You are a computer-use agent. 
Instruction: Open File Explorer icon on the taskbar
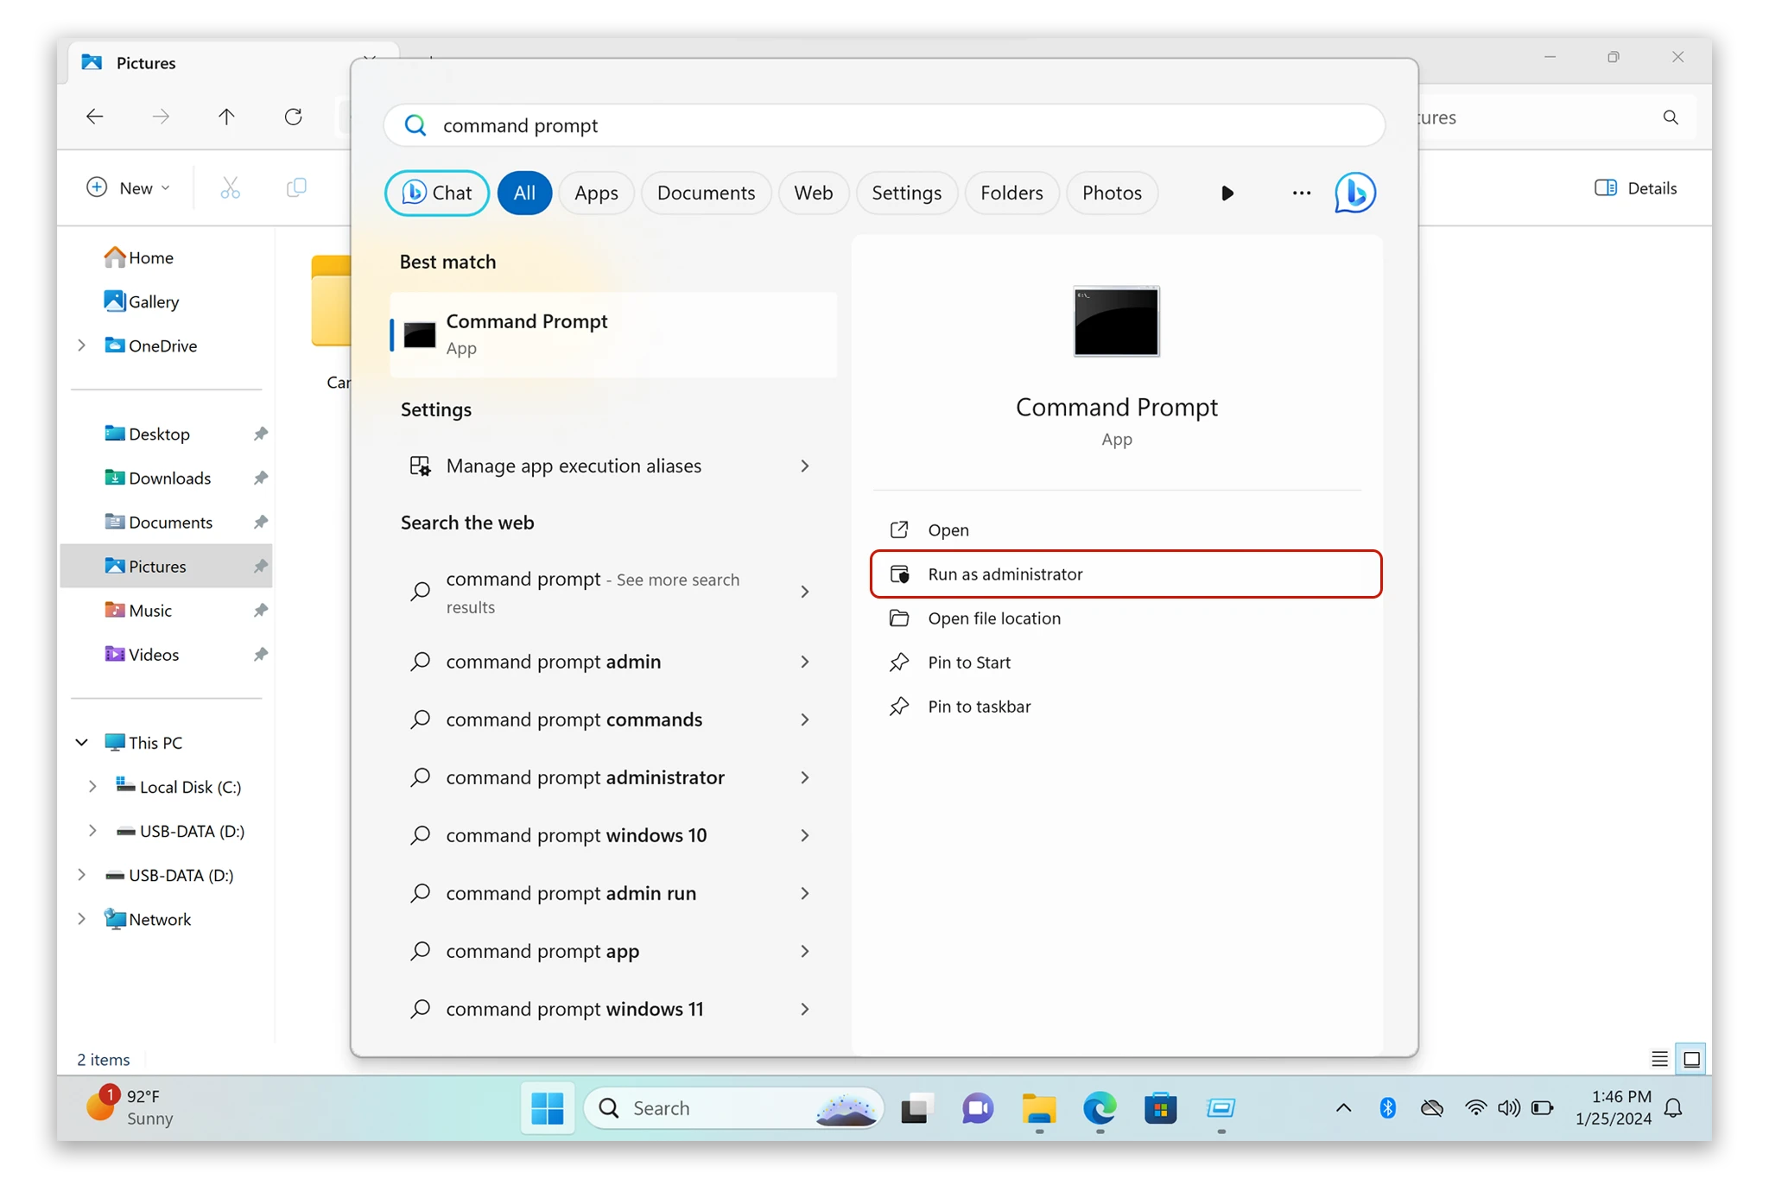[1039, 1107]
